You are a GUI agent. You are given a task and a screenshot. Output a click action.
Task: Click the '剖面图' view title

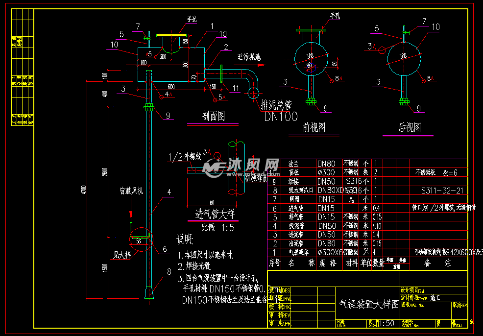(x=214, y=116)
